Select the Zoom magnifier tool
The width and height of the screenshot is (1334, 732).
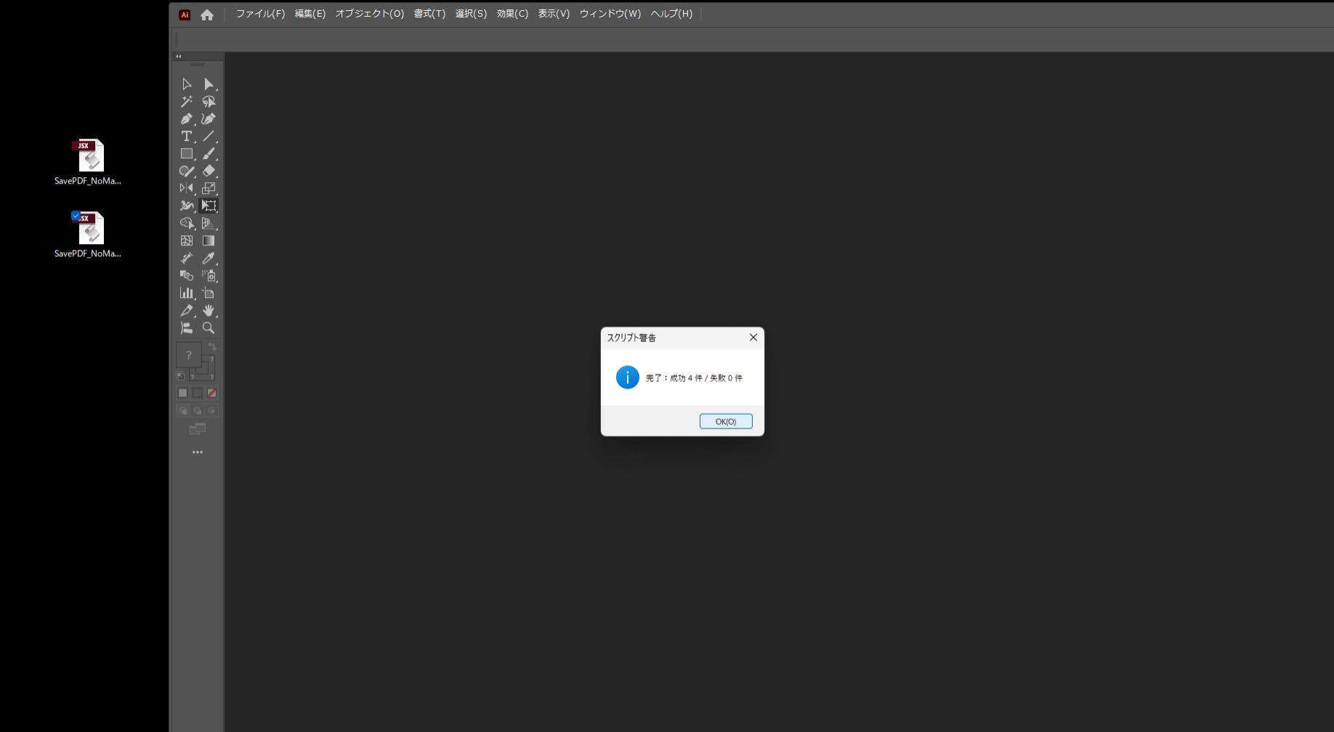[x=209, y=328]
